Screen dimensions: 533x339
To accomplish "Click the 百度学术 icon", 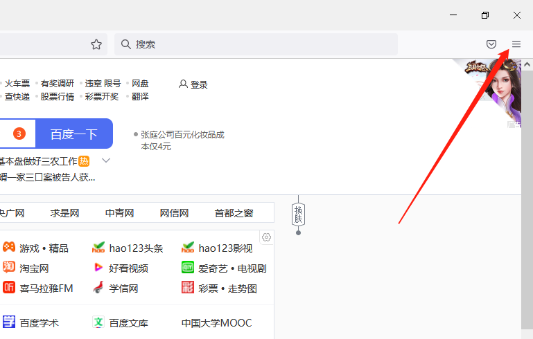I will point(9,321).
